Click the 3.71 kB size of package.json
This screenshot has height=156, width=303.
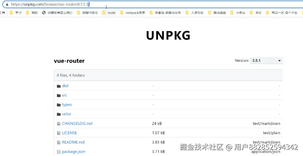[x=158, y=152]
